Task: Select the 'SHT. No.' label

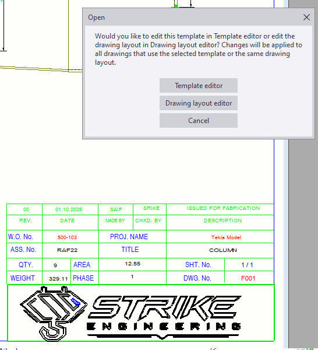Action: [198, 265]
